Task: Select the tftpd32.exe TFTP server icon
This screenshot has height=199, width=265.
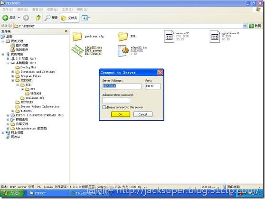Action: click(77, 50)
